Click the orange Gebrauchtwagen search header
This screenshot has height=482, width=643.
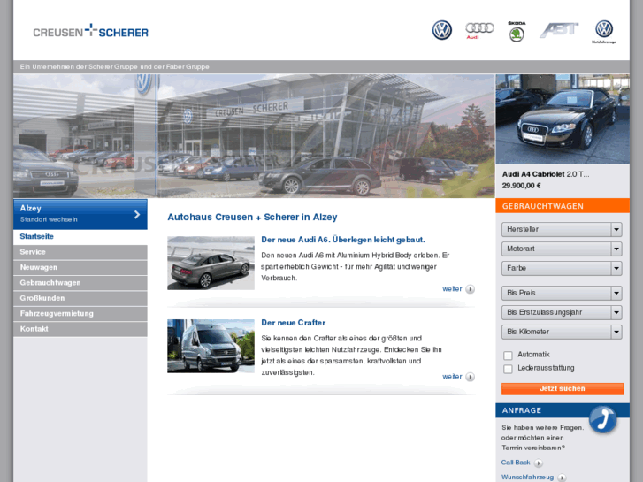click(x=563, y=206)
